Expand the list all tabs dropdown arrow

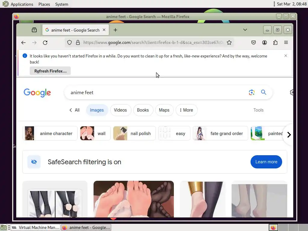[245, 30]
